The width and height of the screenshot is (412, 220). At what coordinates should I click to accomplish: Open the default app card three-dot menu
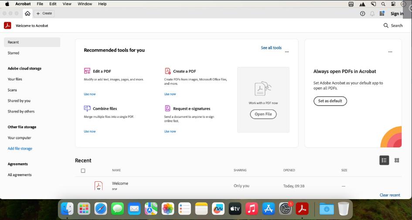click(390, 52)
